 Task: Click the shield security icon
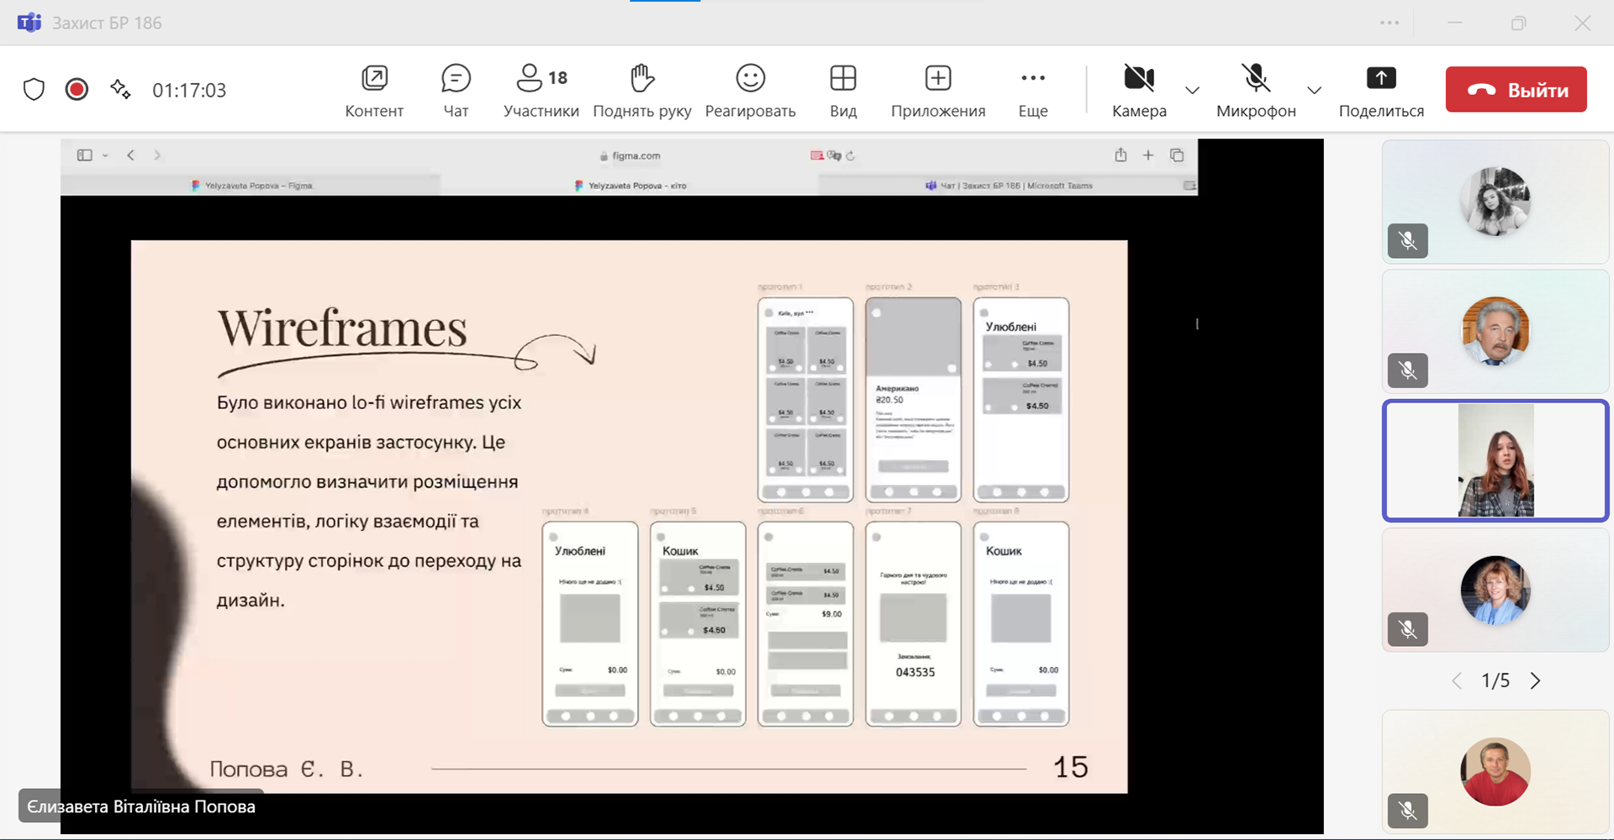(x=34, y=89)
